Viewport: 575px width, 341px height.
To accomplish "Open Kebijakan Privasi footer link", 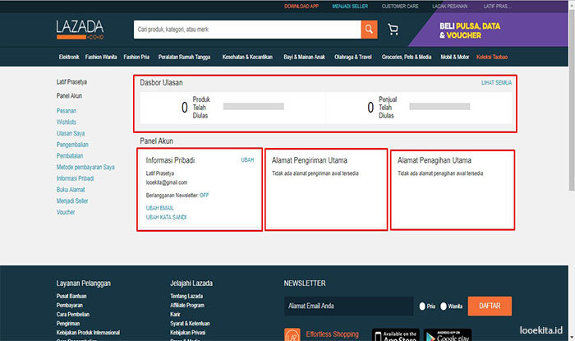I will click(x=187, y=333).
